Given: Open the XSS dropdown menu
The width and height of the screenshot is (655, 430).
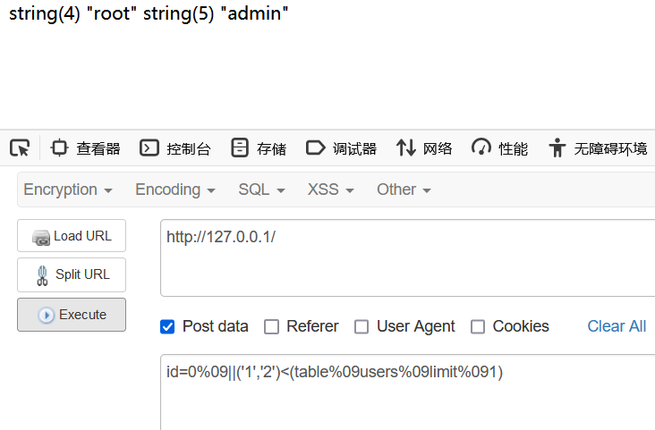Looking at the screenshot, I should point(331,190).
